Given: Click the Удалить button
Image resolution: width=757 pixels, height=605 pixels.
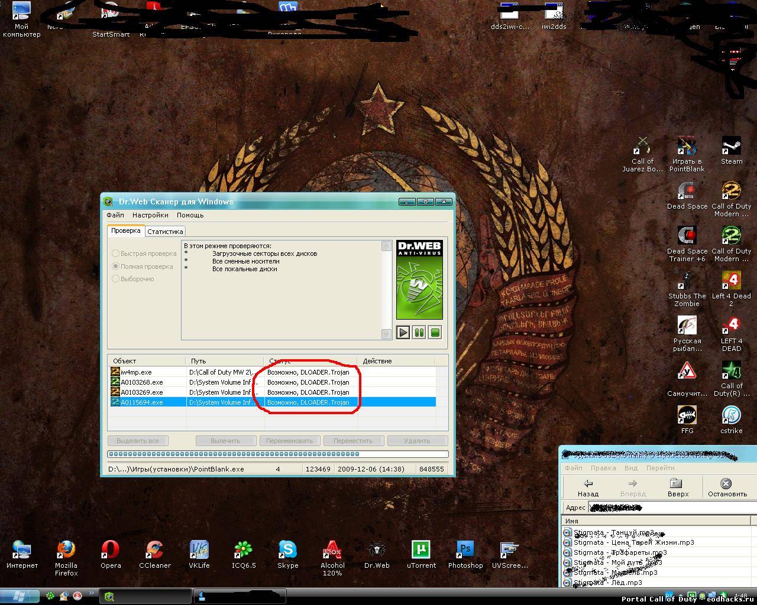Looking at the screenshot, I should pos(417,441).
